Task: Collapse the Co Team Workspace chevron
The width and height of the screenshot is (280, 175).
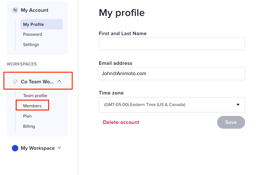Action: click(x=59, y=81)
